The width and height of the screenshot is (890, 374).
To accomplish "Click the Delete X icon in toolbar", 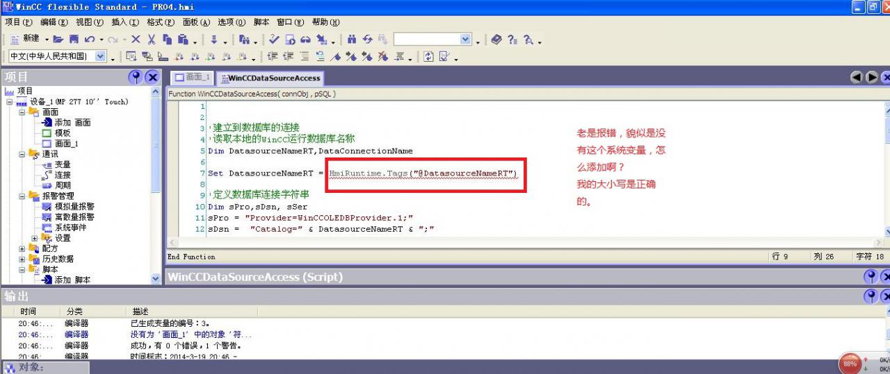I will [x=136, y=40].
